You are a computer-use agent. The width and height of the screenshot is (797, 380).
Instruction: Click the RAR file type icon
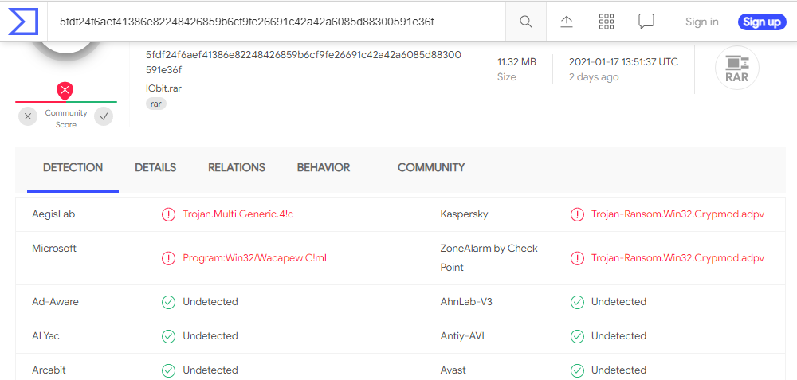[x=736, y=68]
